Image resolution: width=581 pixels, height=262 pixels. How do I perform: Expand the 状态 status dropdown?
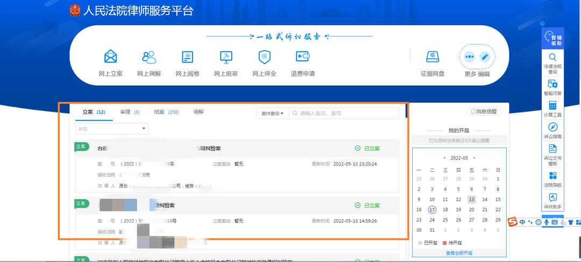tap(112, 129)
